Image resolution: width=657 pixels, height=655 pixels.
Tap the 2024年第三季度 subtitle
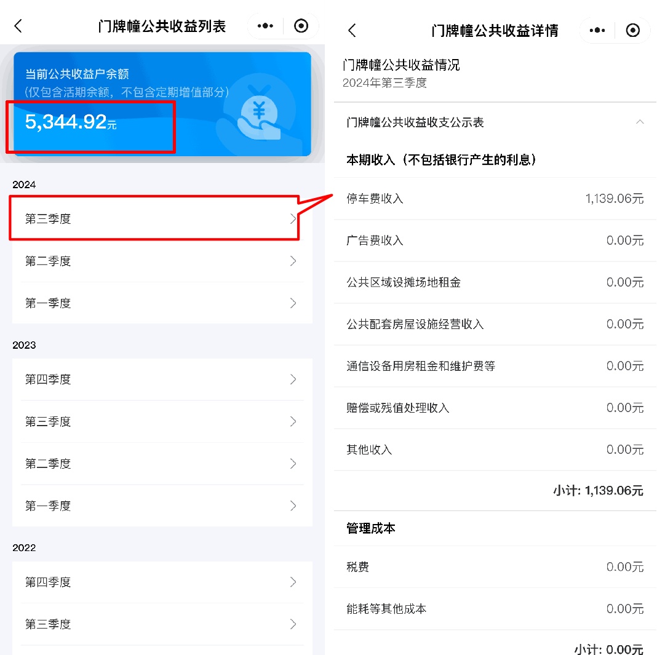[384, 83]
